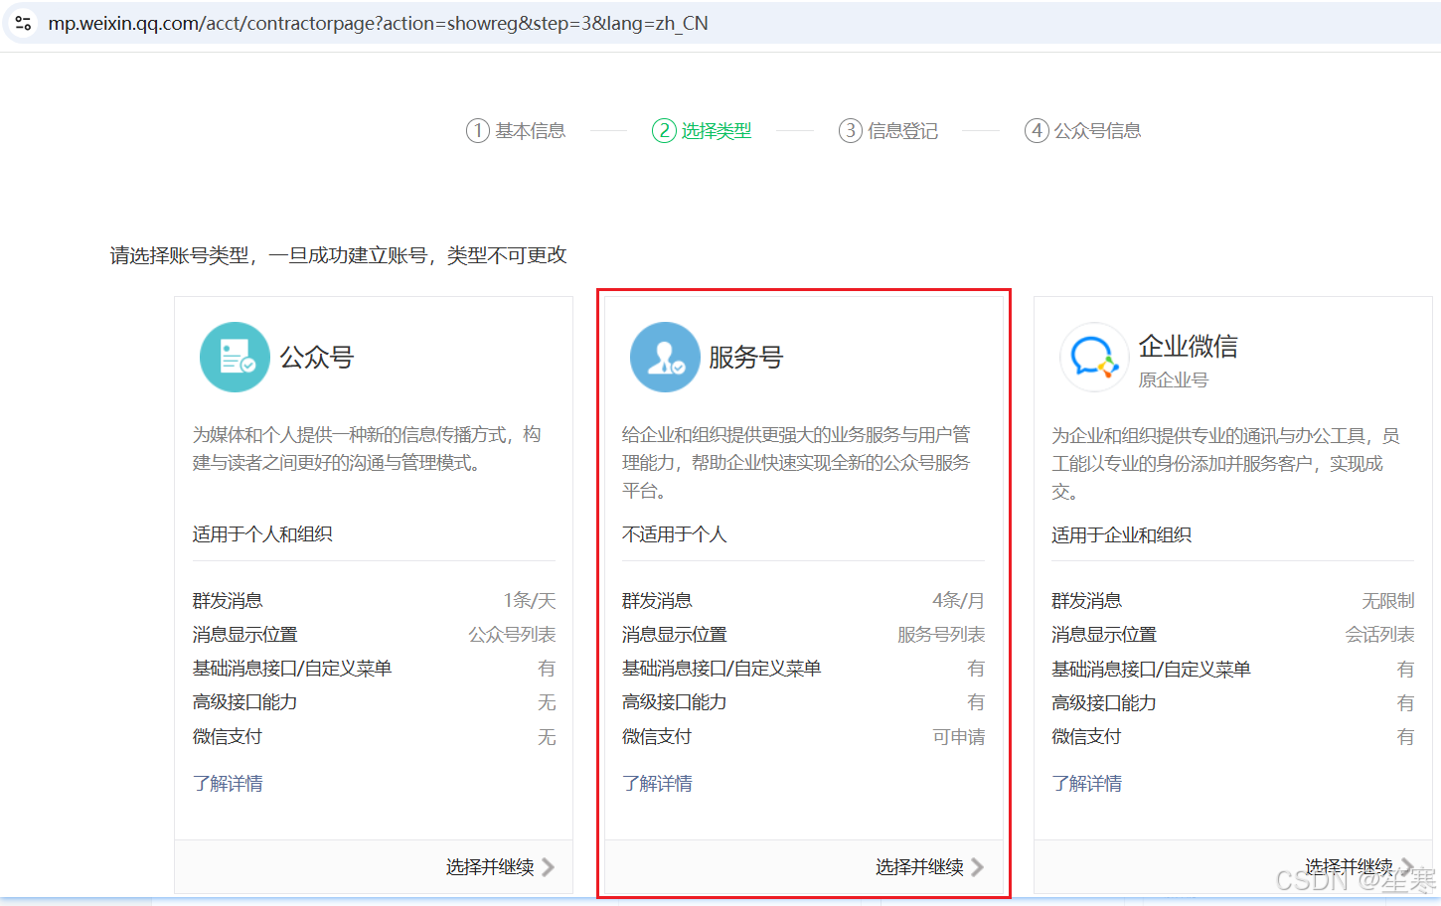The height and width of the screenshot is (906, 1441).
Task: Click step 2 选择类型 in progress bar
Action: [x=702, y=130]
